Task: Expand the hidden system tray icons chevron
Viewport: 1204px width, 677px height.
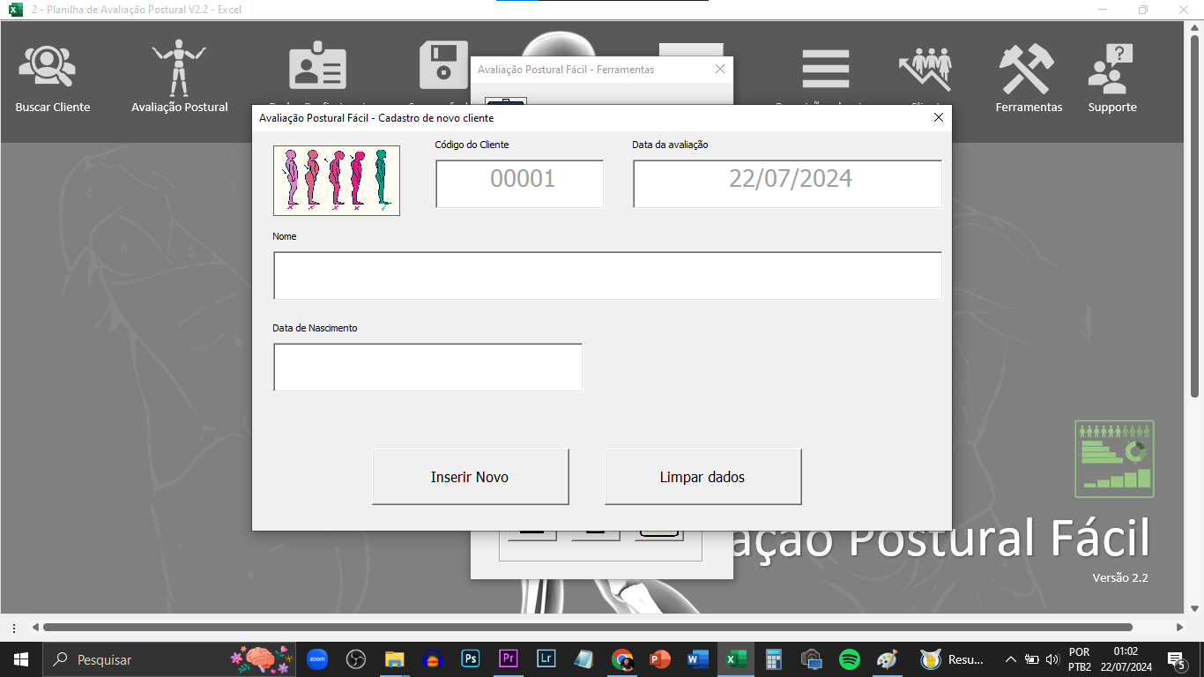Action: [x=1010, y=659]
